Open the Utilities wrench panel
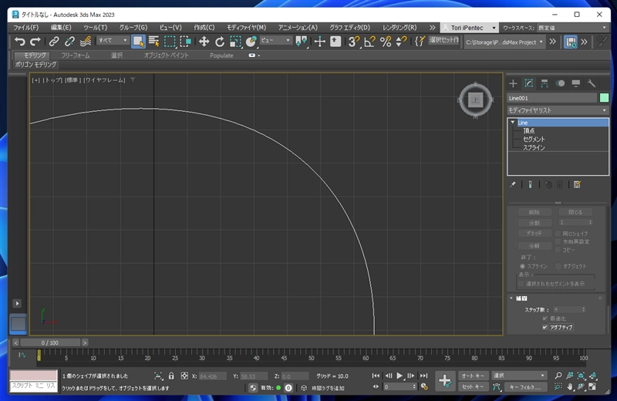 [x=591, y=83]
